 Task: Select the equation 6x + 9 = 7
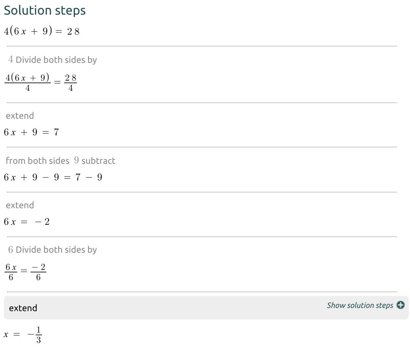[31, 132]
